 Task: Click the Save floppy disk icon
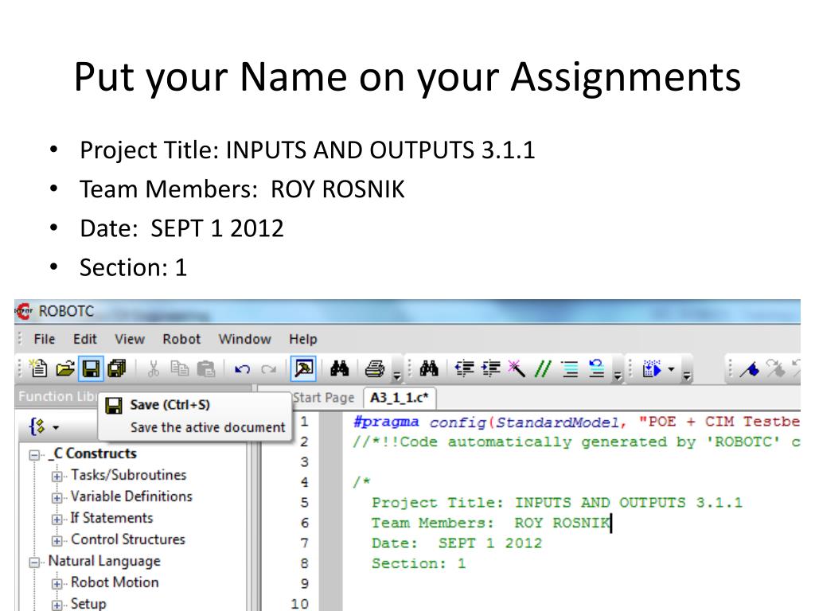pos(91,369)
